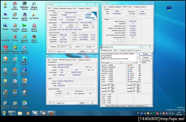
Task: Adjust the Speed06 spinner arrows
Action: click(x=138, y=91)
